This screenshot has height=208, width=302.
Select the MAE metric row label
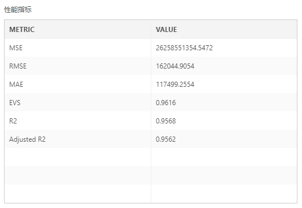(16, 85)
